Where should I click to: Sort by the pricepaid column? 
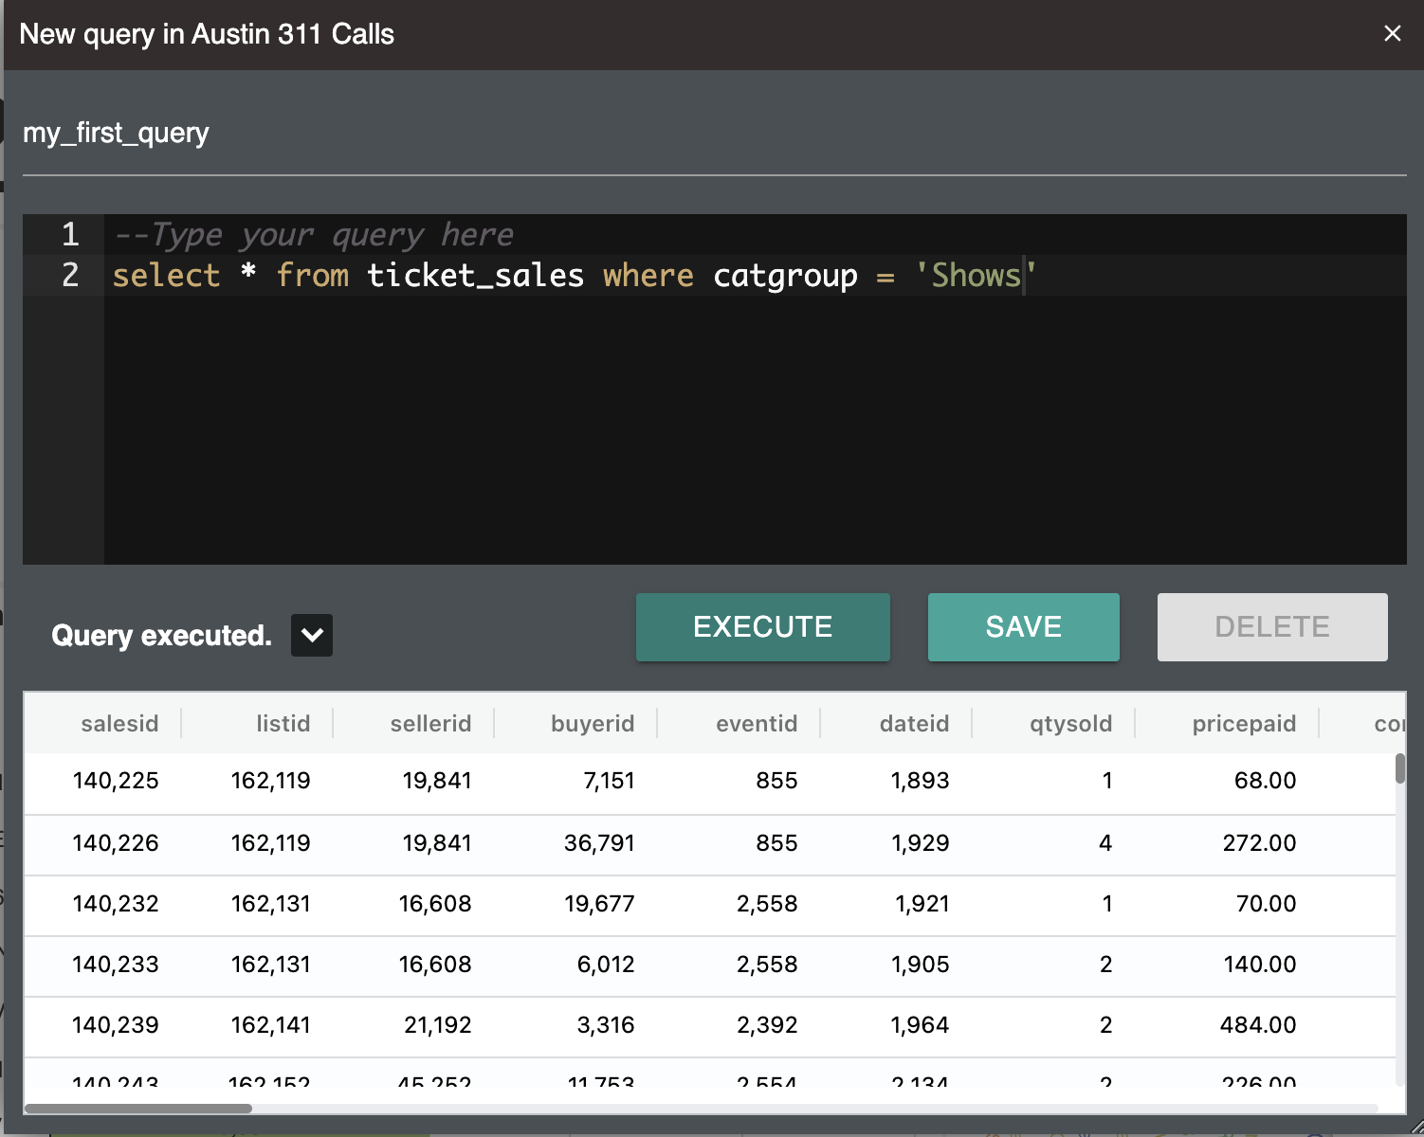(x=1243, y=723)
